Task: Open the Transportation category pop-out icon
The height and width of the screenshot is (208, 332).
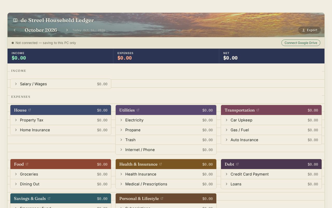Action: pos(258,110)
